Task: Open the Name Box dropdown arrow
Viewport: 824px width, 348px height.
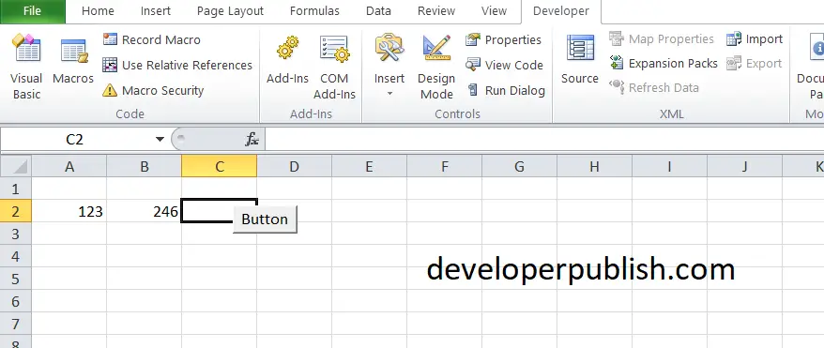Action: click(160, 139)
